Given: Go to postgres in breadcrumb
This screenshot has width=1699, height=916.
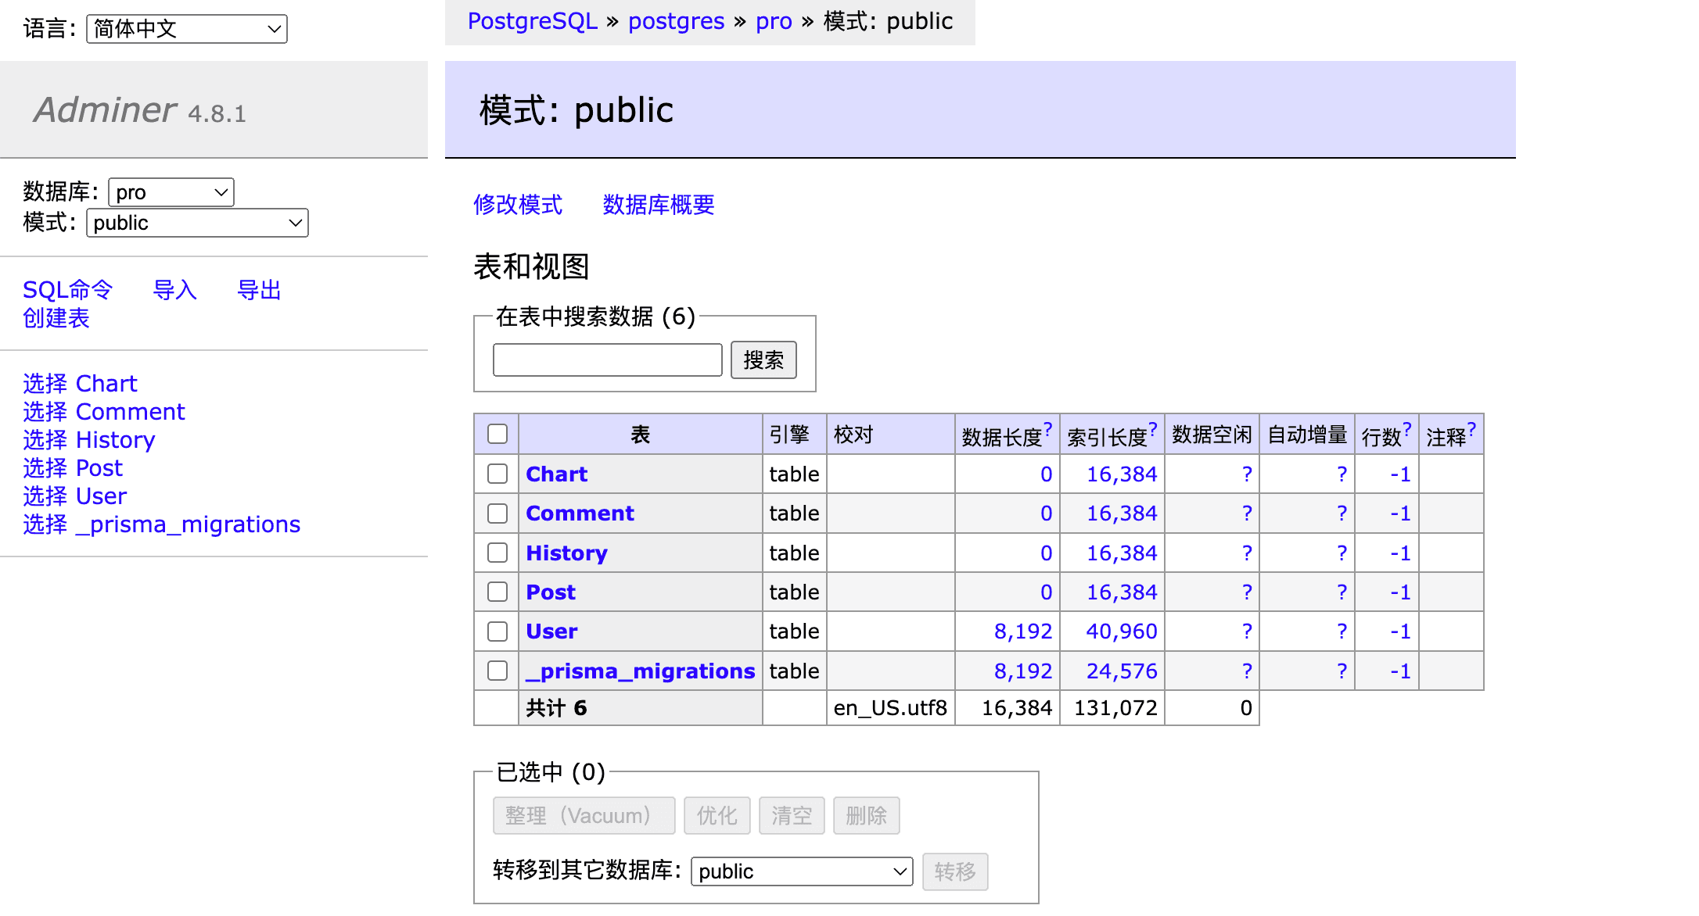Looking at the screenshot, I should [x=676, y=21].
